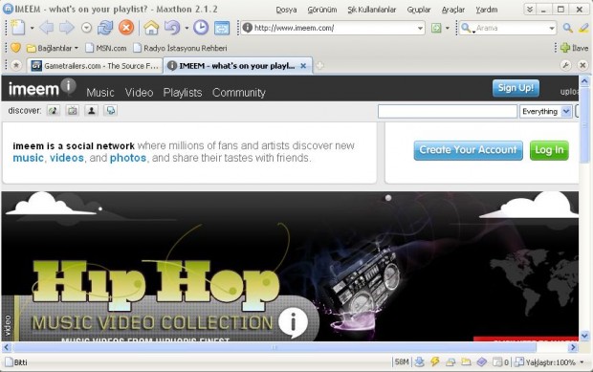Viewport: 593px width, 372px height.
Task: Click the wrench icon on tab bar
Action: [x=566, y=65]
